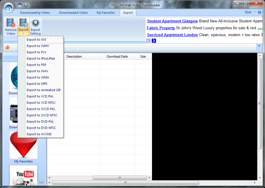Viewport: 265px width, 188px height.
Task: Sort by Size column header
Action: [x=143, y=56]
